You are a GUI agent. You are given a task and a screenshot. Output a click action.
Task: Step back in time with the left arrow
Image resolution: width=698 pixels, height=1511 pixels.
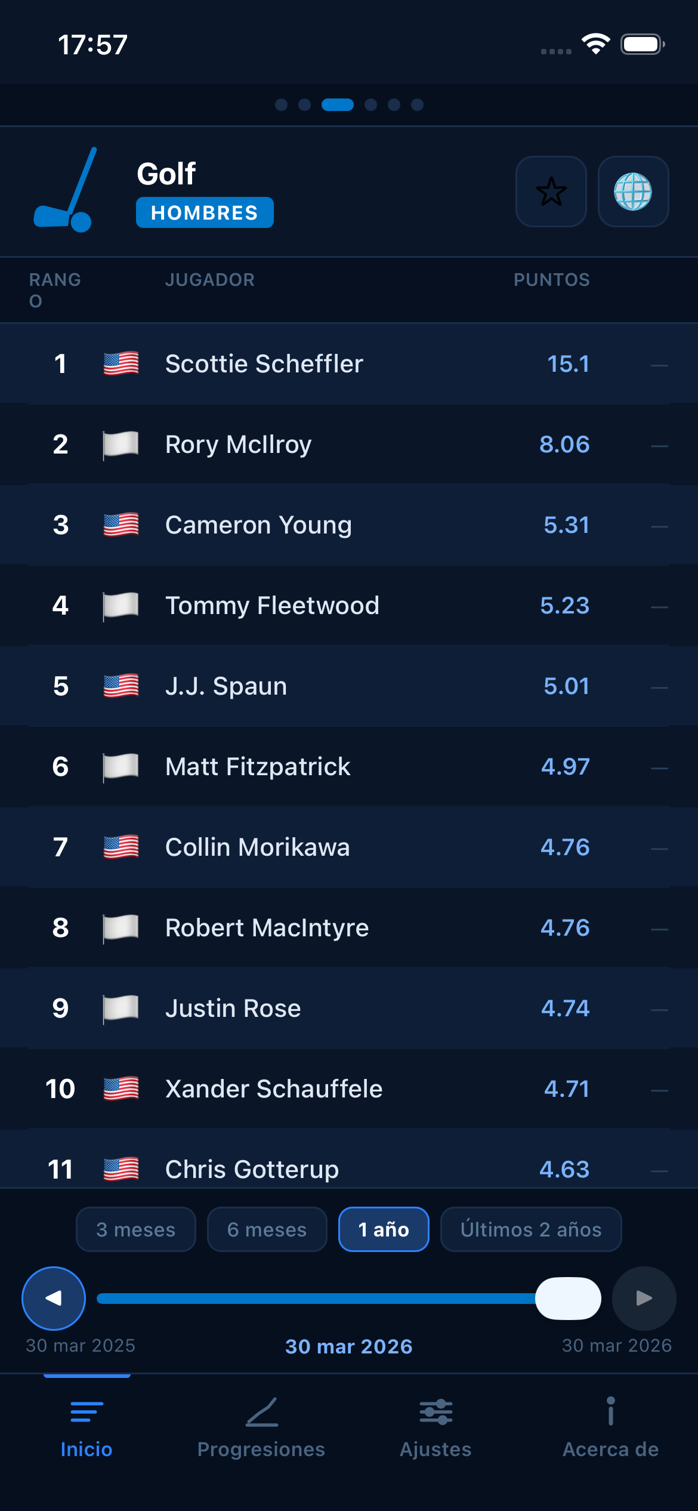[x=53, y=1298]
